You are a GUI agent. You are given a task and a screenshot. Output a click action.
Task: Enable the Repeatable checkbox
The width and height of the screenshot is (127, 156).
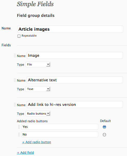coord(19,36)
